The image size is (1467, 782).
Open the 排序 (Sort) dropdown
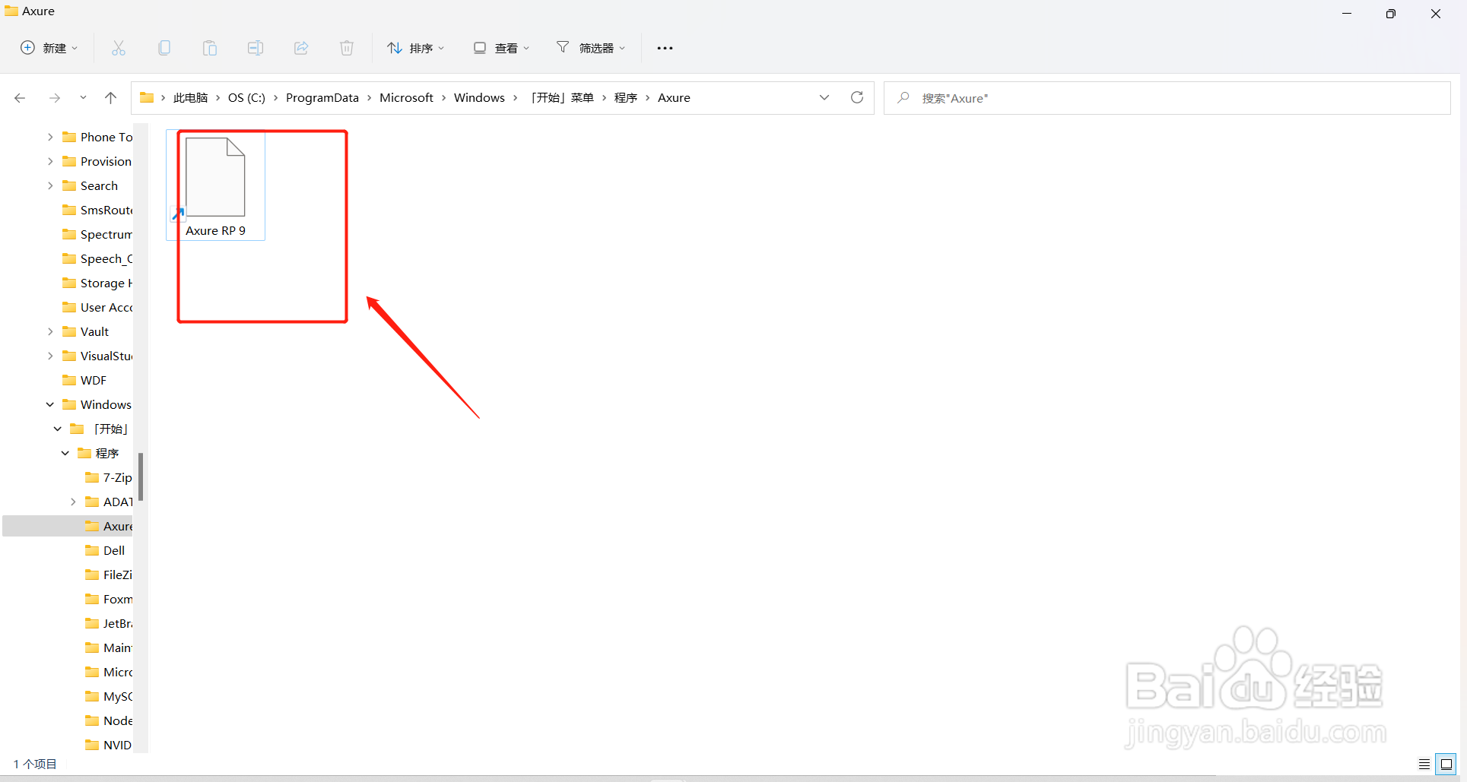pos(415,48)
